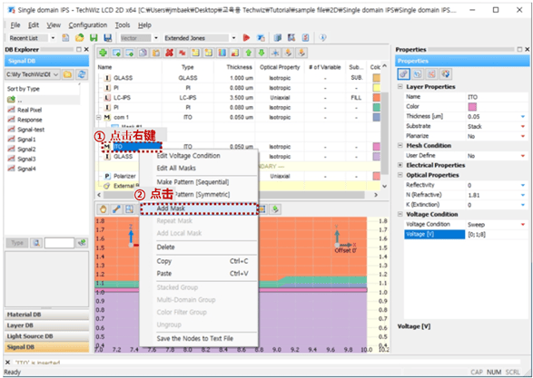Collapse the Layer Properties section
This screenshot has width=533, height=378.
tap(400, 87)
